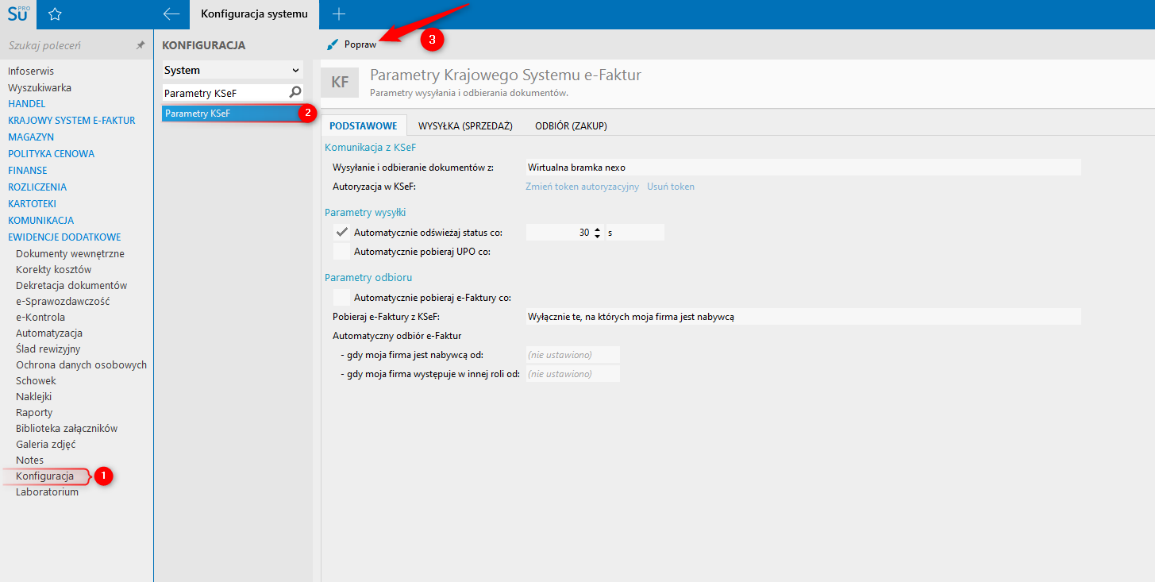
Task: Toggle Automatycznie odświeżaj status checkbox
Action: (x=342, y=233)
